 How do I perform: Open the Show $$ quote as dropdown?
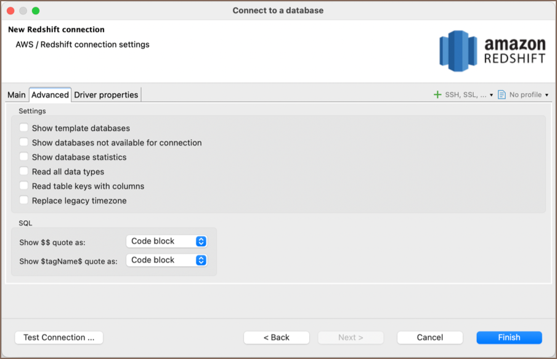point(166,241)
